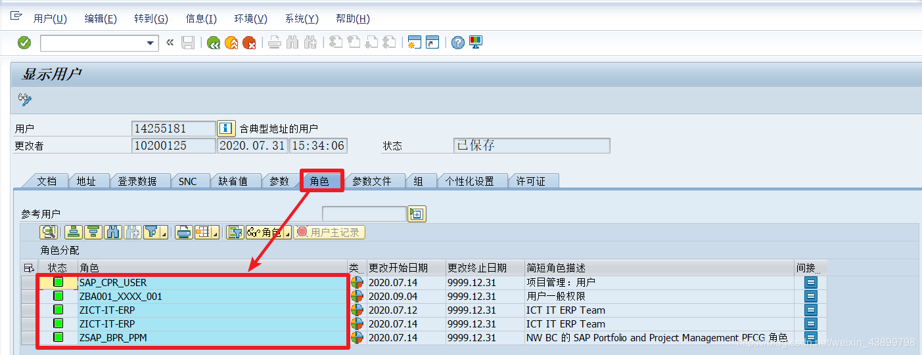
Task: Open the 用户(U) menu
Action: coord(50,19)
